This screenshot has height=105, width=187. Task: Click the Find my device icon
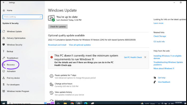click(x=4, y=78)
